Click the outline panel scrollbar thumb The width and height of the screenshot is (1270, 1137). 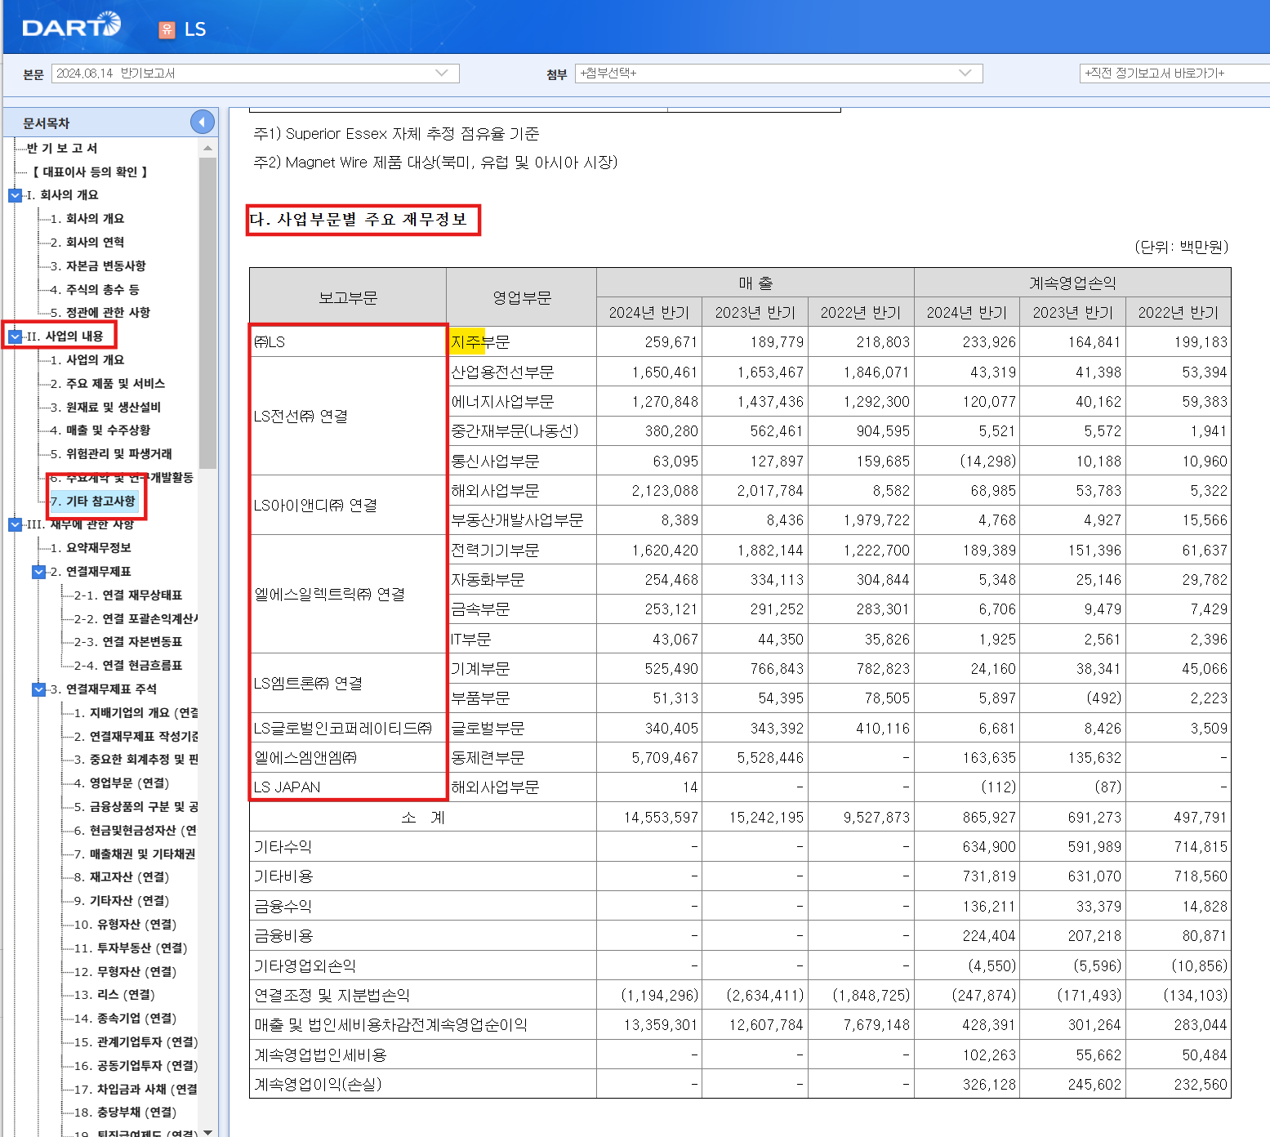pyautogui.click(x=207, y=313)
